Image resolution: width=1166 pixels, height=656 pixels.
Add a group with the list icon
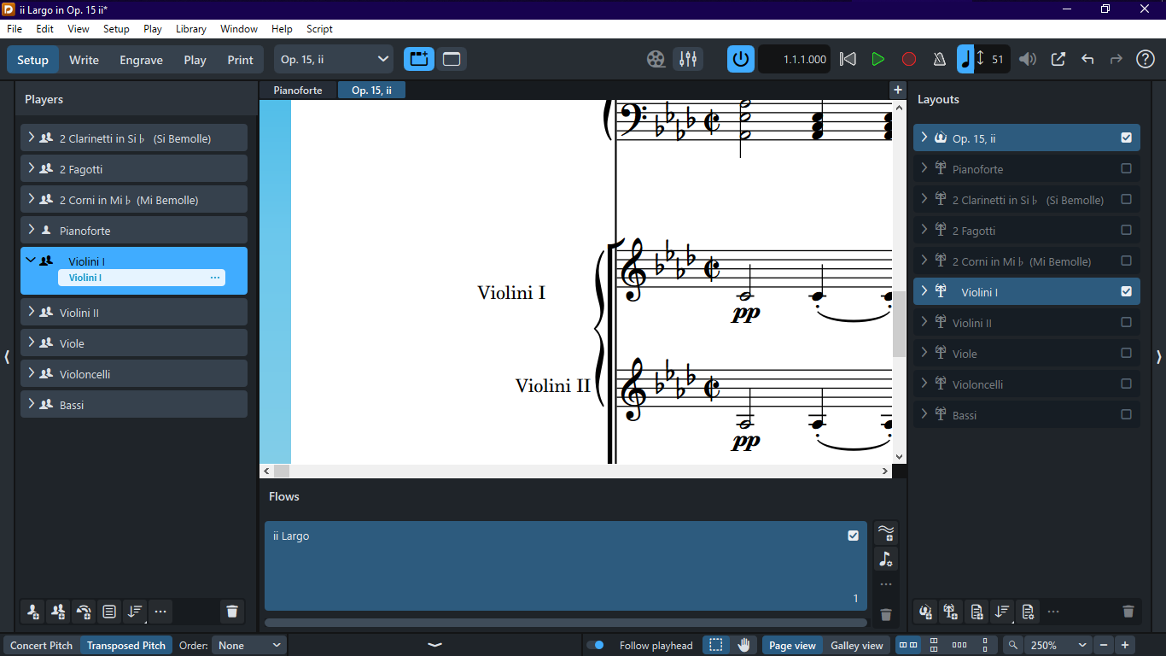tap(109, 611)
